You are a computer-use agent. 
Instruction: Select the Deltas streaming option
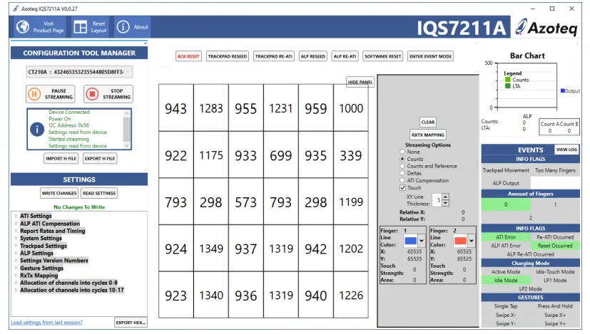[402, 173]
